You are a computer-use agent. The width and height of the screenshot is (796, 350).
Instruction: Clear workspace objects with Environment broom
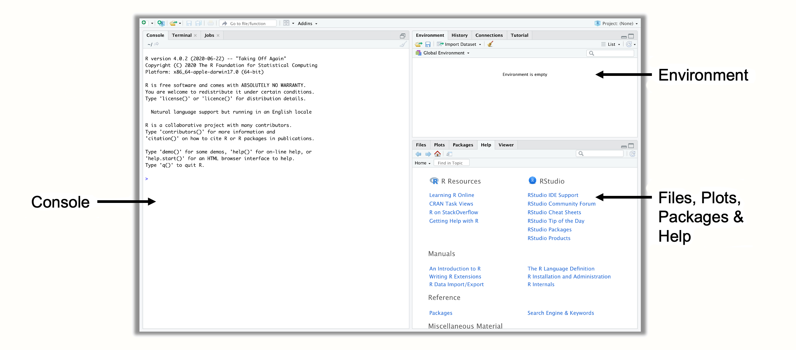point(490,44)
